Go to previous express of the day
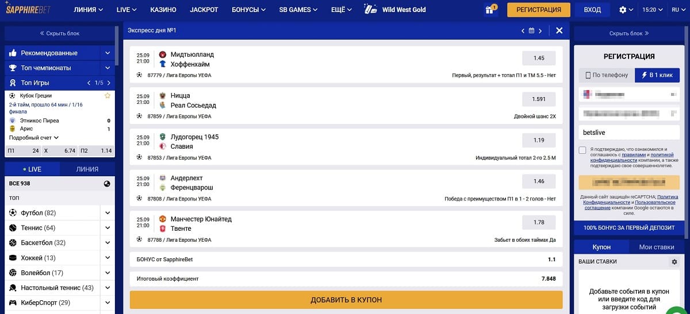The height and width of the screenshot is (314, 690). click(x=523, y=30)
